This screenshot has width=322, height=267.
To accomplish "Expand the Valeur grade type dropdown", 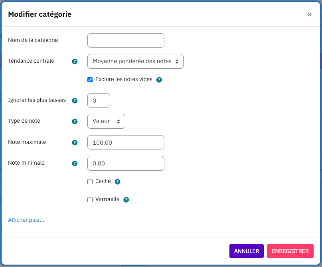I will 106,122.
